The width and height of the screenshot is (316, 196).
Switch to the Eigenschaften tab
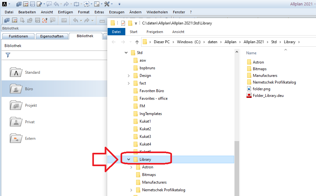(x=52, y=36)
